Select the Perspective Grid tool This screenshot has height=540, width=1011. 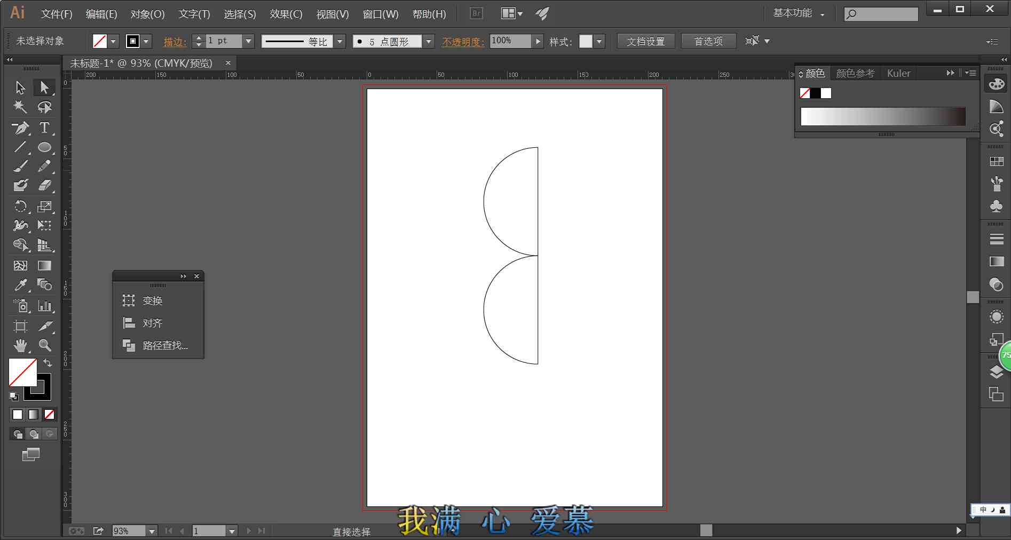(44, 245)
